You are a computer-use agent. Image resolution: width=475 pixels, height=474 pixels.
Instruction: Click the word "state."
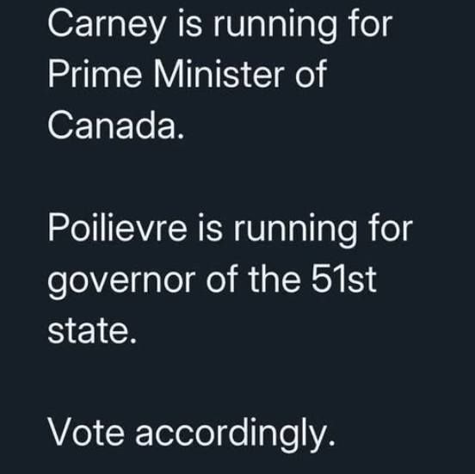click(92, 330)
